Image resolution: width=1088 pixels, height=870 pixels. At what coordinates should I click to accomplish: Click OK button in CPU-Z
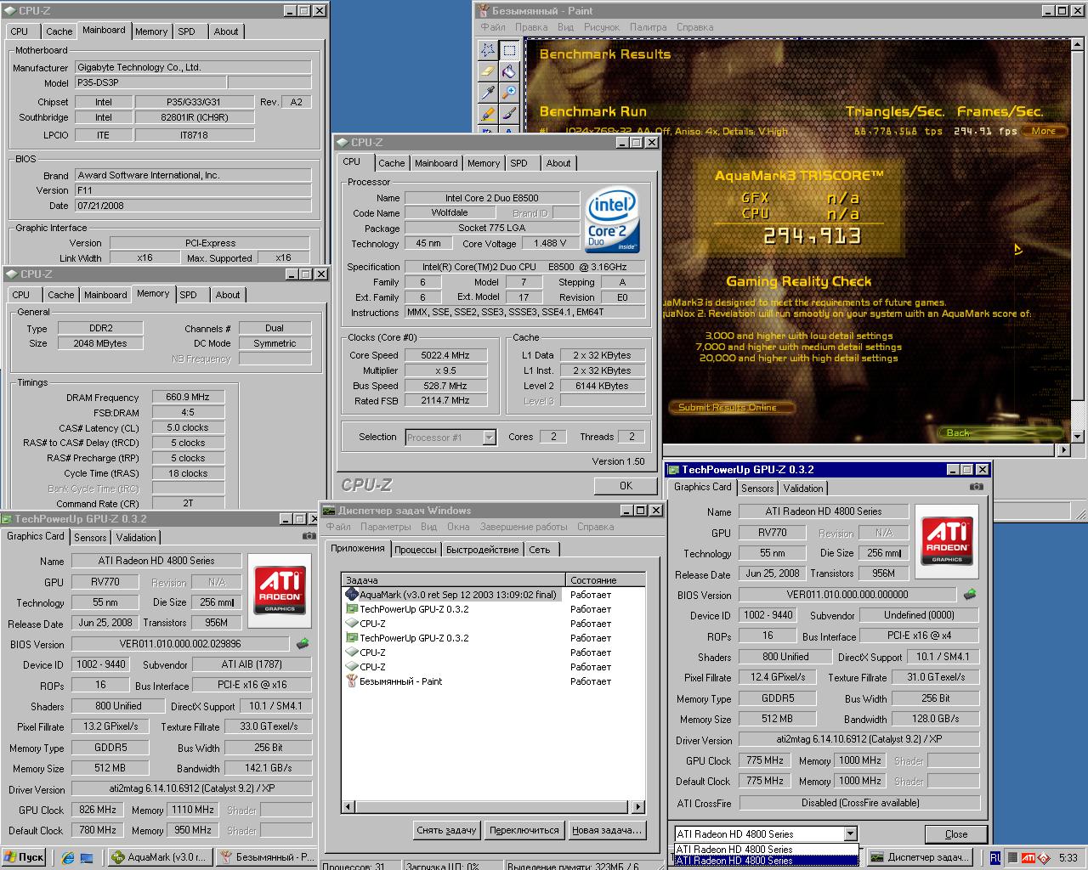point(626,486)
